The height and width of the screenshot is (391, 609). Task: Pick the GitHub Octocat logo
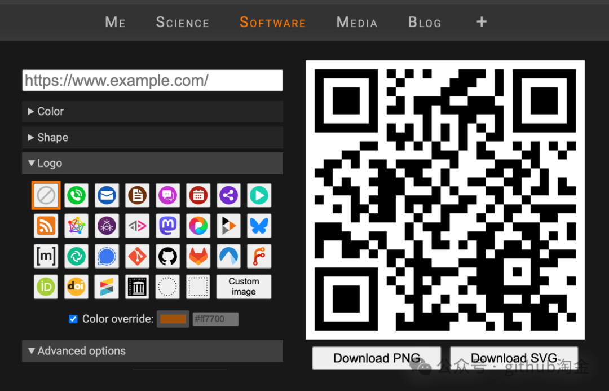[168, 256]
